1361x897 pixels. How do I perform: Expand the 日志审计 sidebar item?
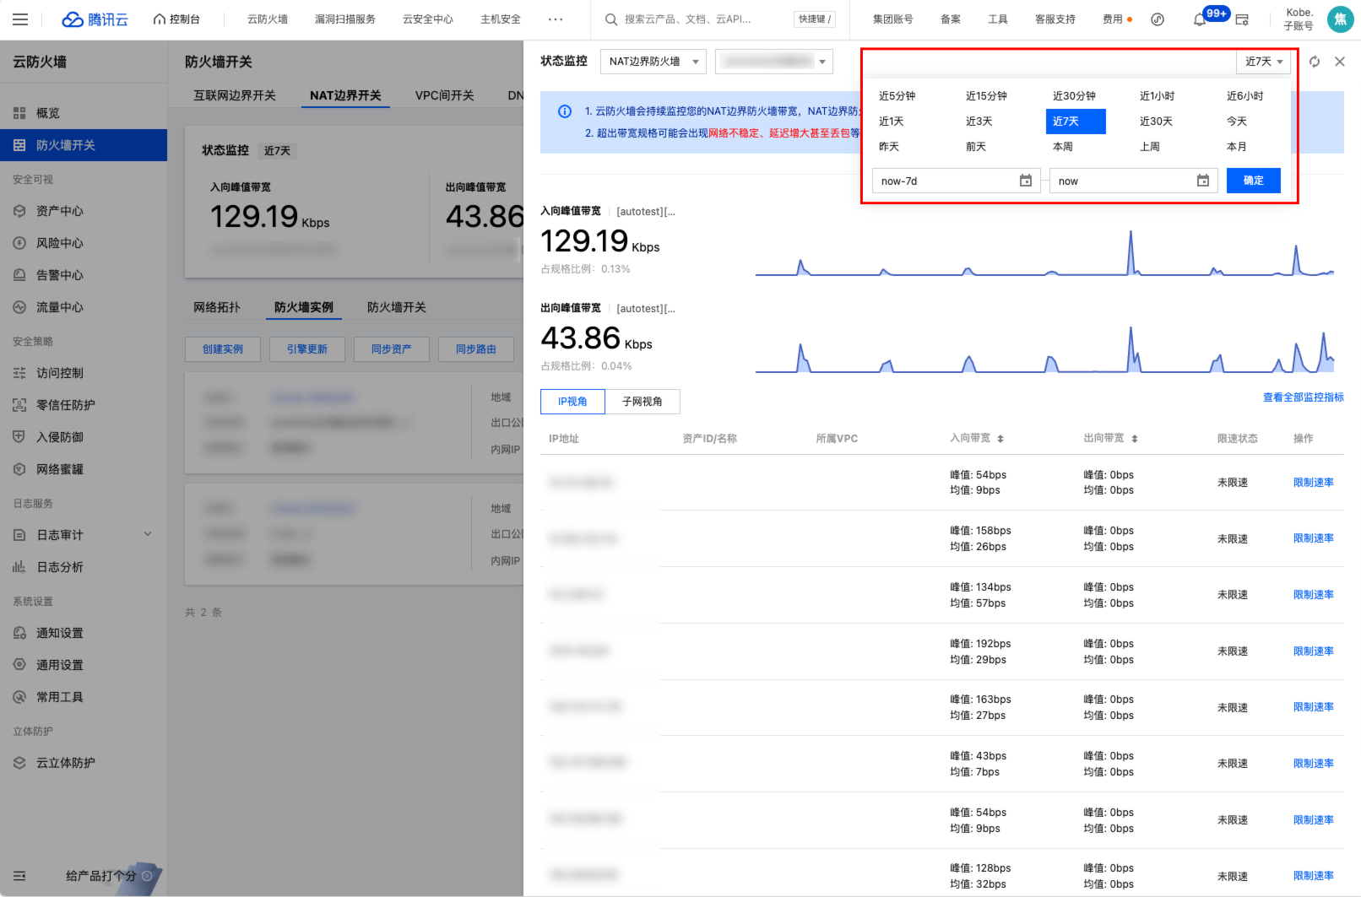click(148, 534)
